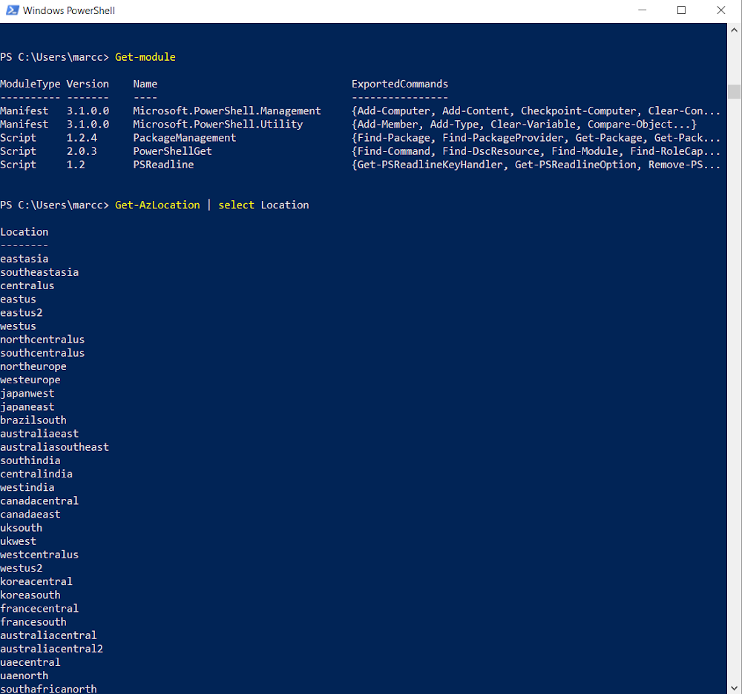Click the westeurope location entry
The image size is (742, 694).
[30, 380]
